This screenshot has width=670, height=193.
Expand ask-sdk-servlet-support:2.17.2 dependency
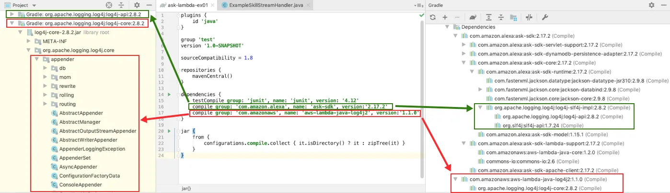(463, 44)
